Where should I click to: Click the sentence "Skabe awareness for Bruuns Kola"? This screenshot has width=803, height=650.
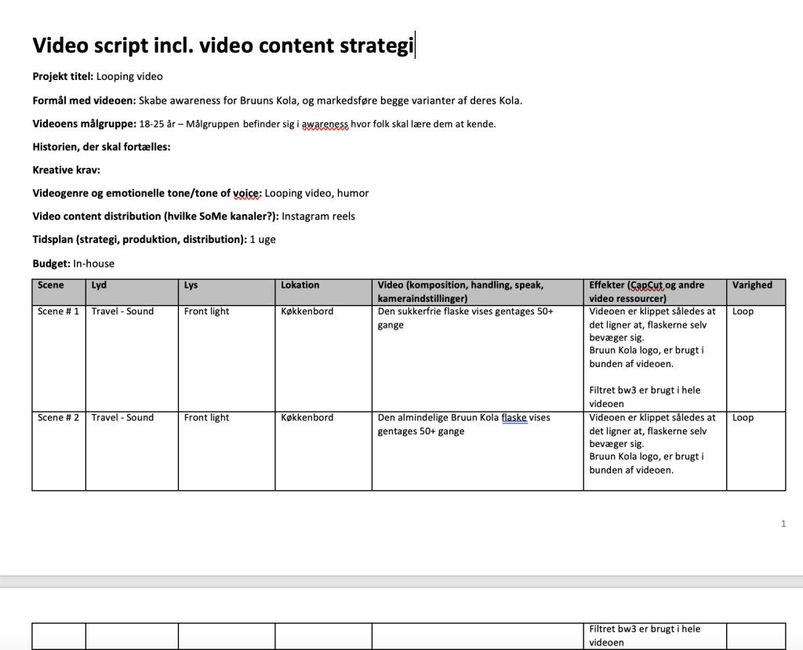click(218, 100)
